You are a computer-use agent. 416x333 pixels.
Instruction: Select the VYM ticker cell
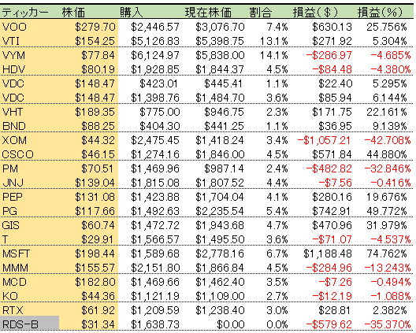pos(14,55)
